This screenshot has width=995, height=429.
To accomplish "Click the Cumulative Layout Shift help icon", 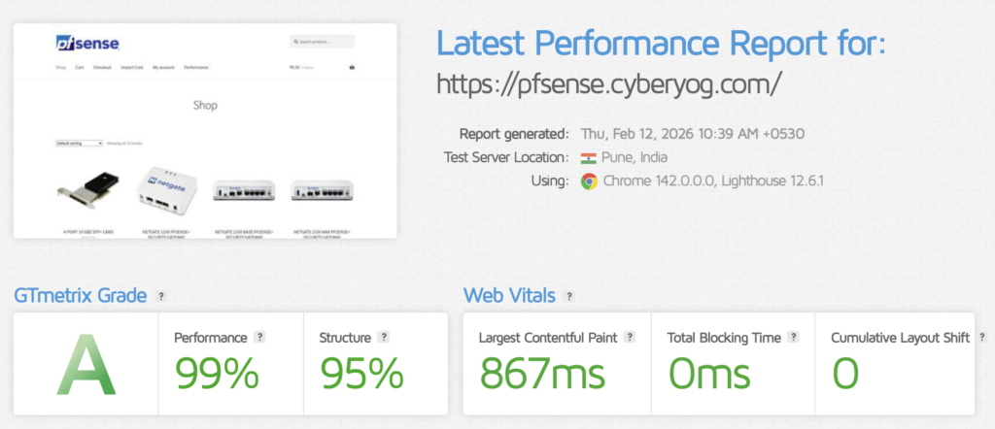I will point(980,337).
